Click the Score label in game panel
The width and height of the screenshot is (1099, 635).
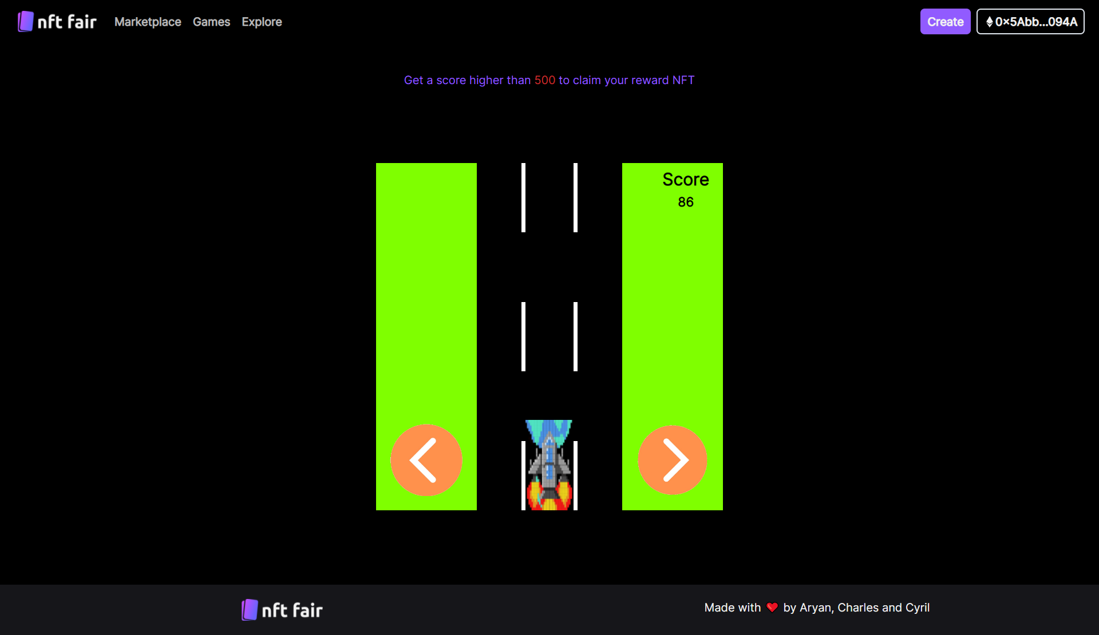pos(685,180)
